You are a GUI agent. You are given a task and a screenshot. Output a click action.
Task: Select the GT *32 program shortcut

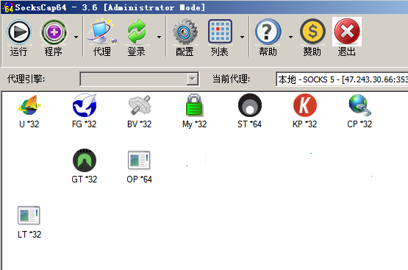pyautogui.click(x=85, y=166)
